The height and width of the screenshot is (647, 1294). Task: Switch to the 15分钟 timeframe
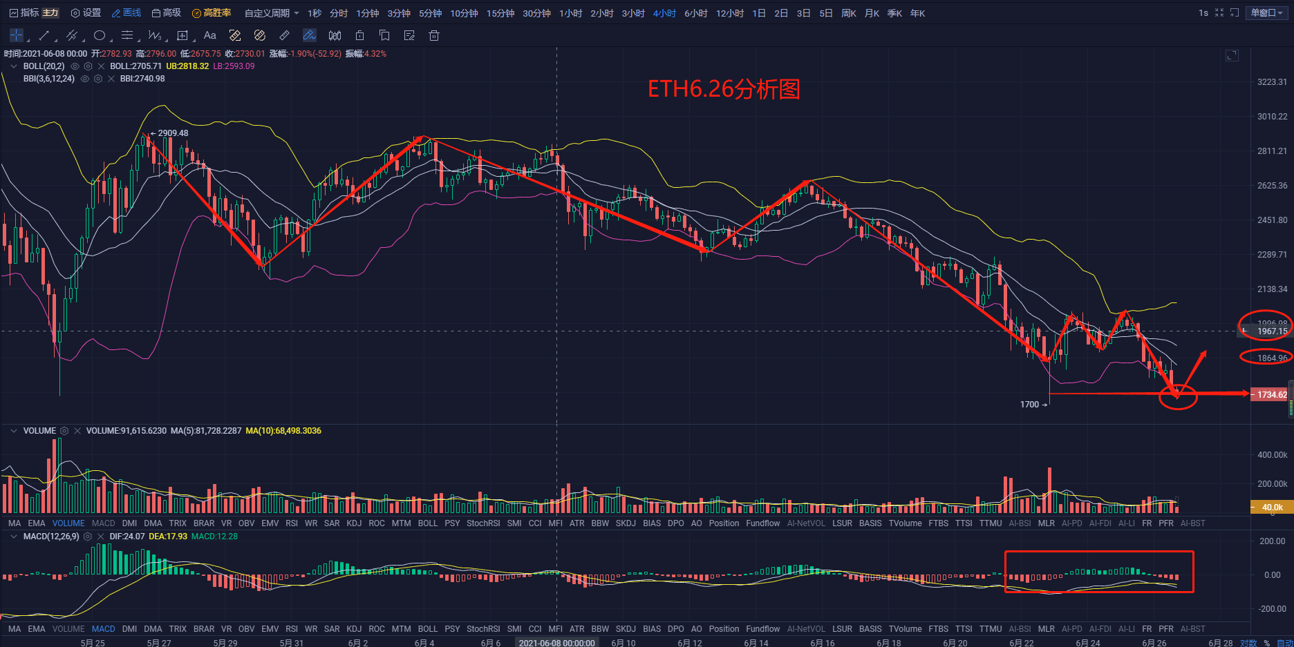point(500,13)
